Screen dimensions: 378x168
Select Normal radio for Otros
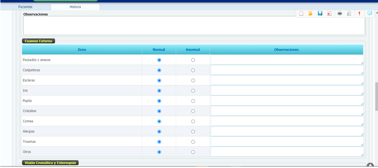[159, 152]
